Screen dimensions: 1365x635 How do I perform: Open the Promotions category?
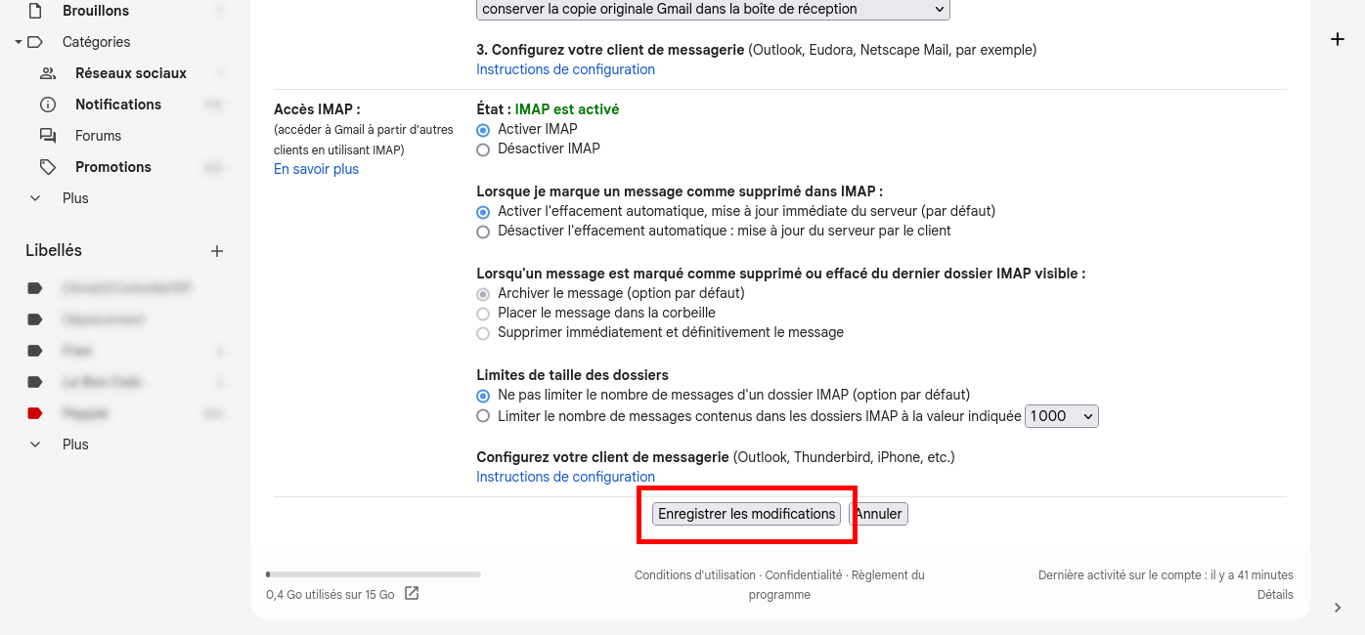tap(112, 167)
